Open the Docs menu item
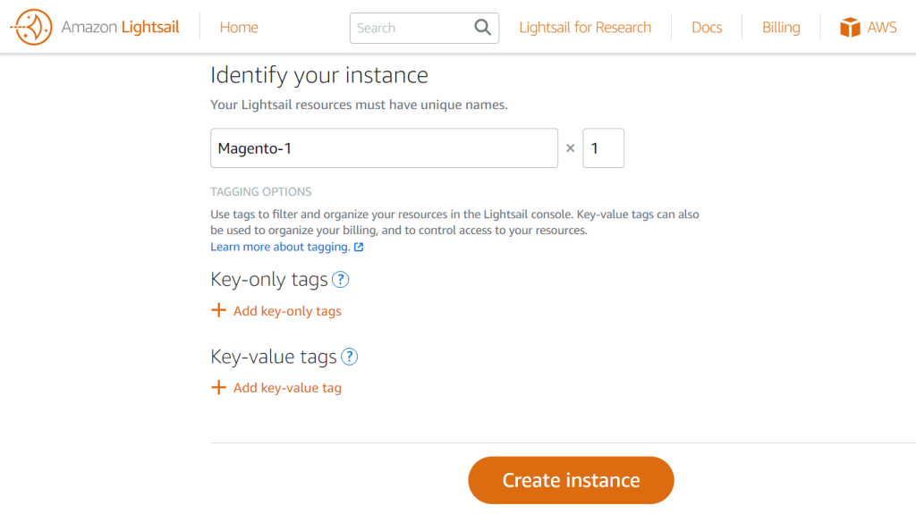Viewport: 916px width, 514px height. point(707,28)
